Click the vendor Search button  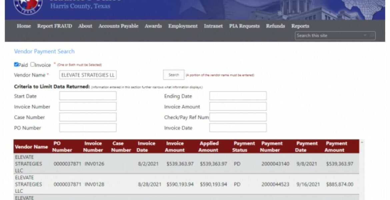(x=174, y=75)
